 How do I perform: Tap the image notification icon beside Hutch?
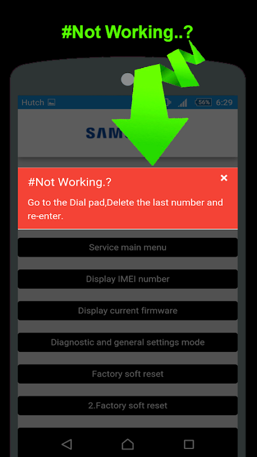click(51, 102)
